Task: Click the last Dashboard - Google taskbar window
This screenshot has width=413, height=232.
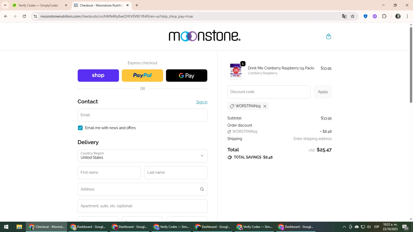Action: (296, 227)
